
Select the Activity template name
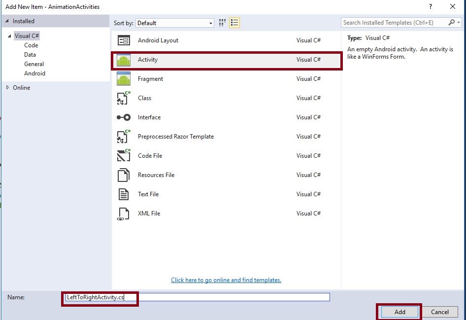click(x=148, y=60)
